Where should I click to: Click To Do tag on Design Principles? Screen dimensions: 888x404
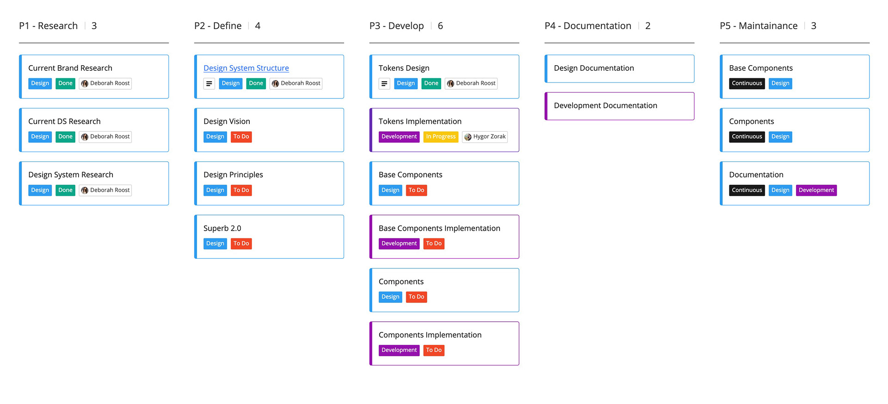241,190
